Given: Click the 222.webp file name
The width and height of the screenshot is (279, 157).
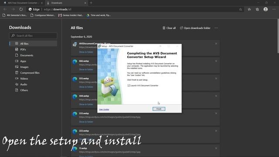Looking at the screenshot, I should pos(84,131).
